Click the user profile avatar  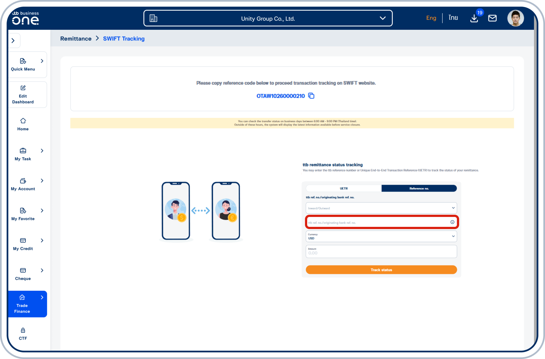(x=515, y=18)
